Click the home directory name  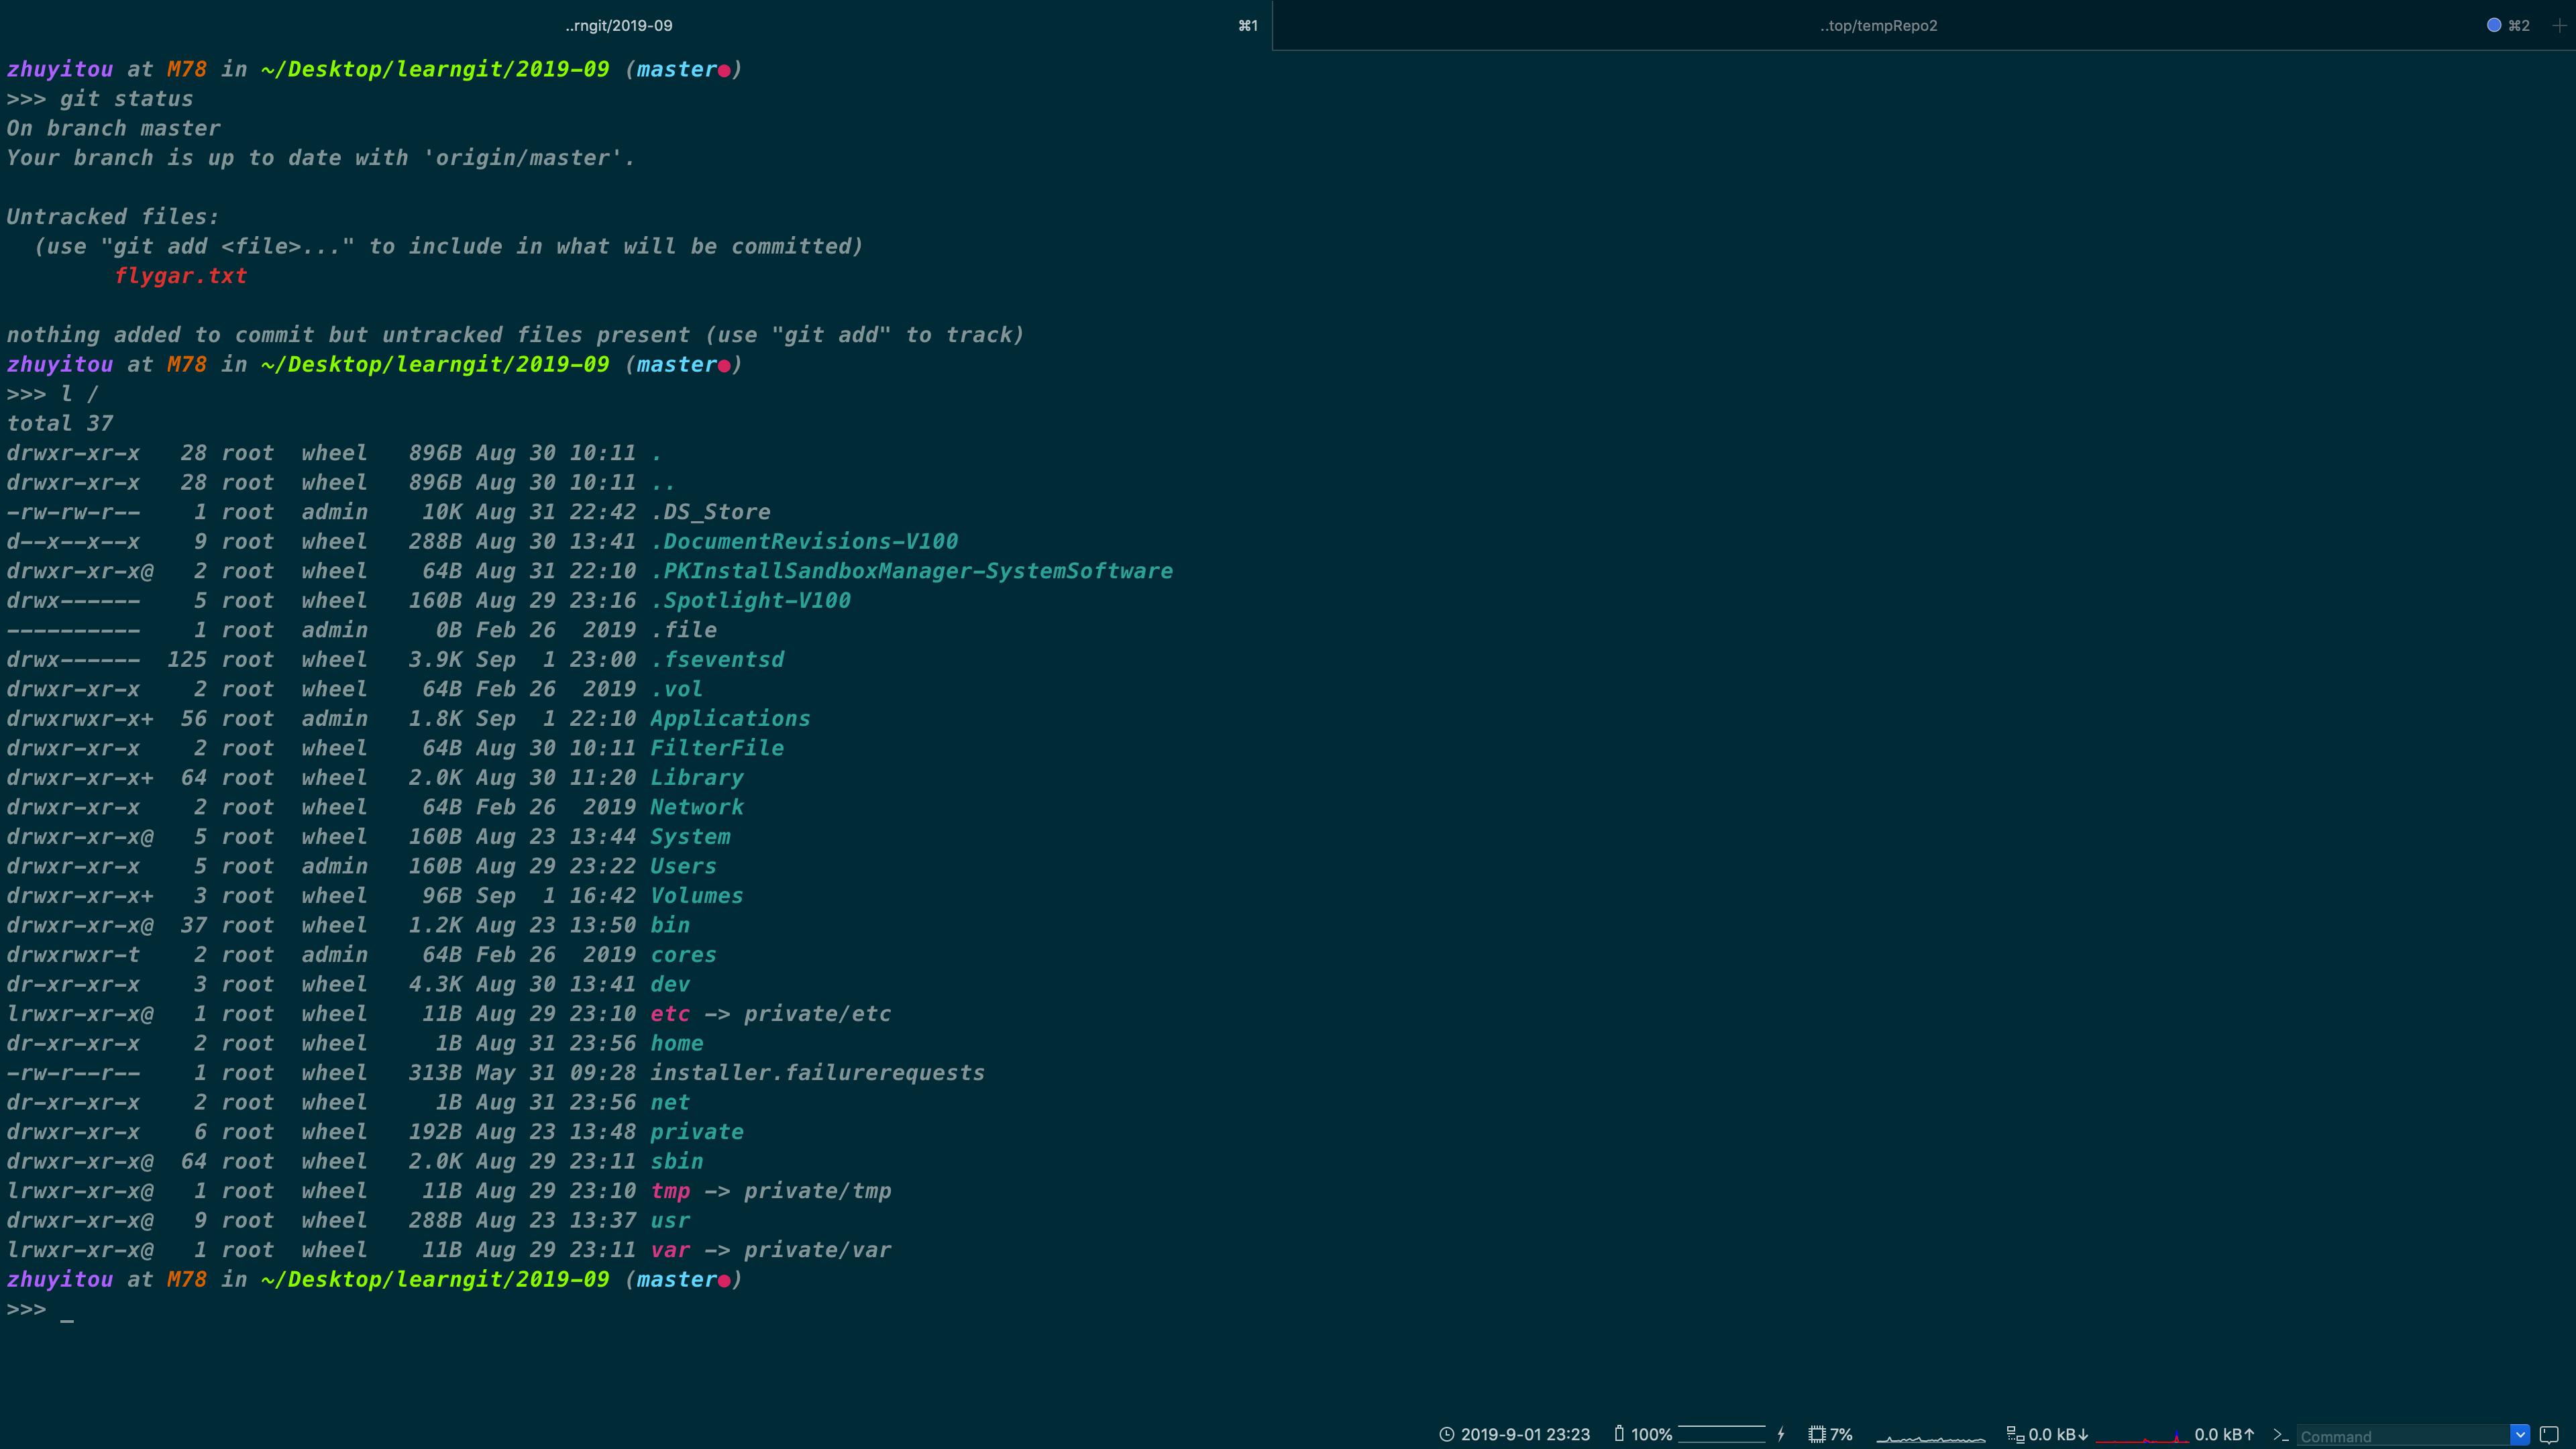(677, 1043)
